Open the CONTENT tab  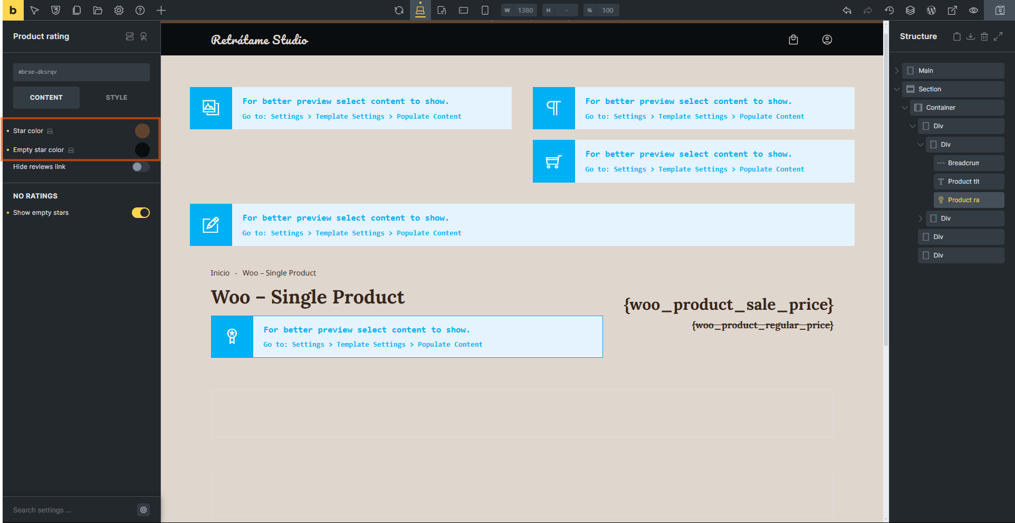[46, 97]
